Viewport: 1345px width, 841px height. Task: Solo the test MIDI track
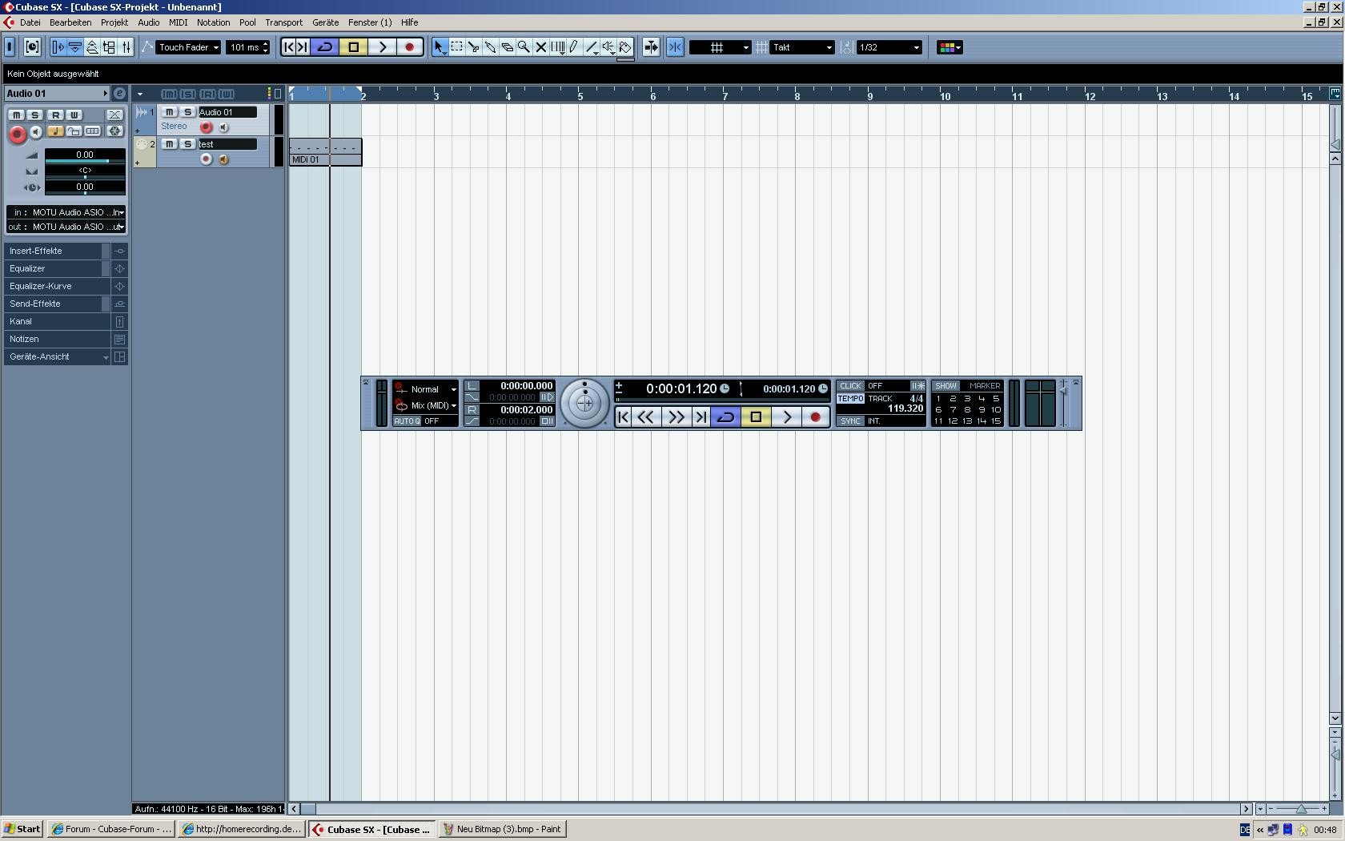(x=187, y=144)
